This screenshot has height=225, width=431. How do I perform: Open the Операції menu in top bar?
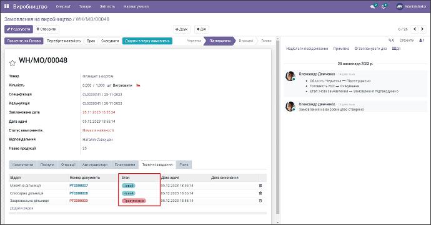click(x=63, y=6)
